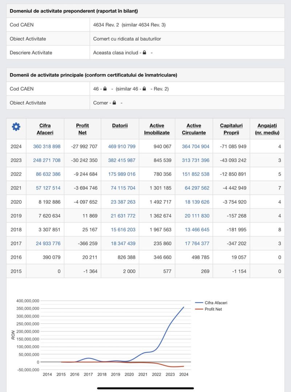Open 2021 debts value 74 115 704
This screenshot has height=392, width=291.
point(123,188)
